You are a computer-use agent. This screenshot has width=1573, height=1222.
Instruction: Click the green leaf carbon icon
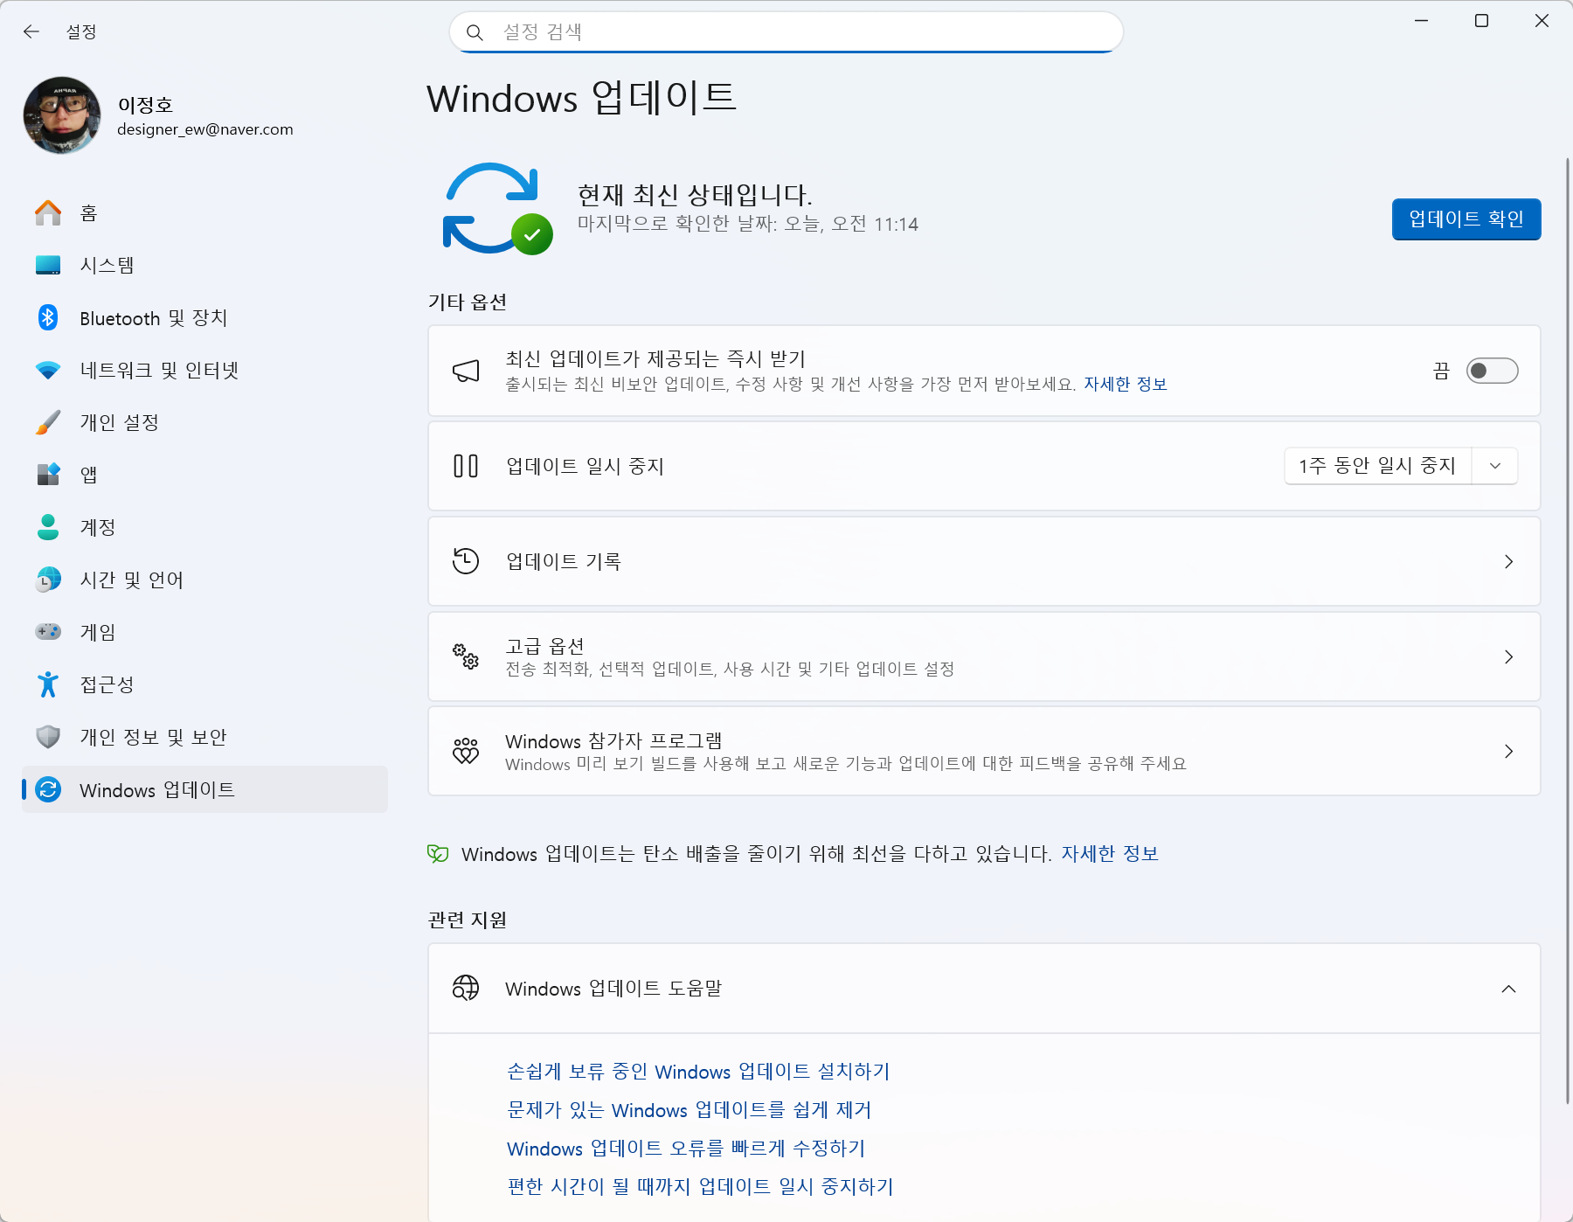pos(438,854)
